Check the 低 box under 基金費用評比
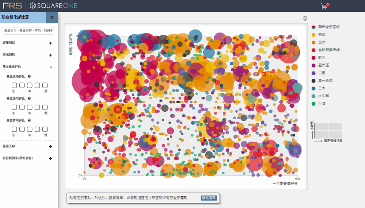Viewport: 365px width, 208px height. (14, 129)
